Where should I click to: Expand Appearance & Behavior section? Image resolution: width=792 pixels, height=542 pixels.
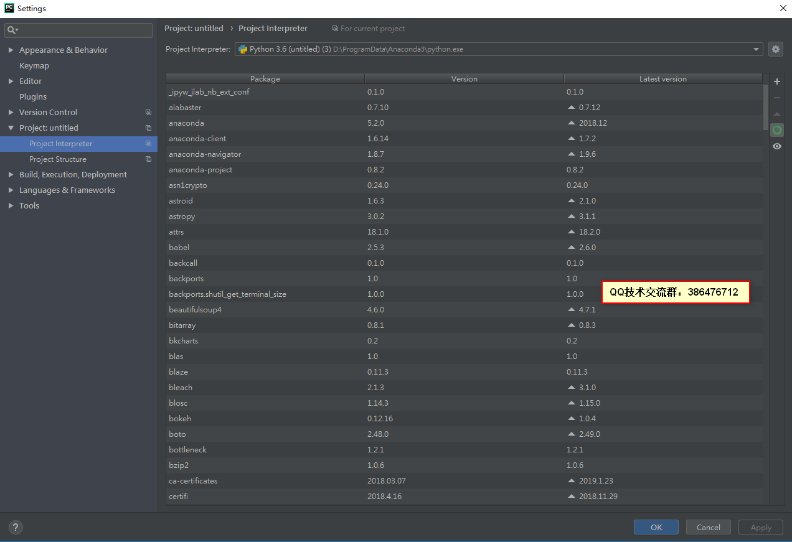[x=11, y=50]
